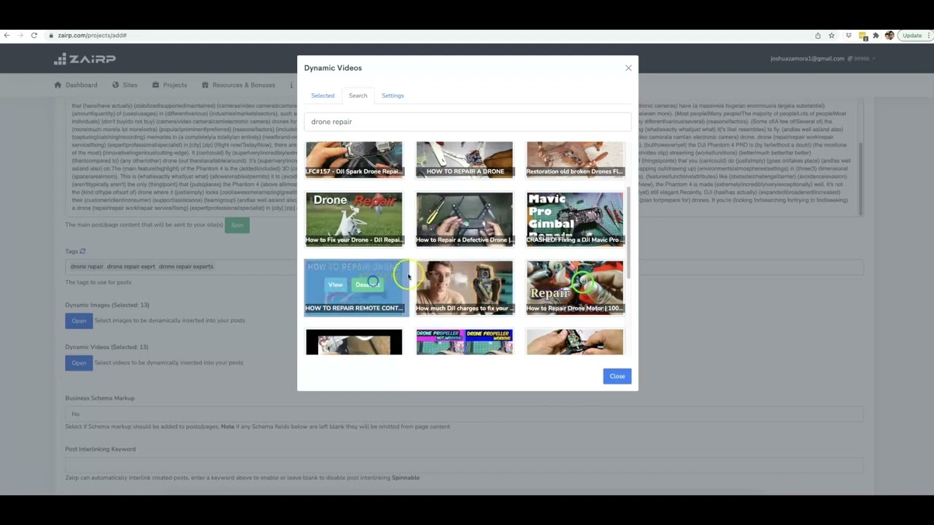Bookmark this page with the star icon
Screen dimensions: 934x525
coord(831,35)
